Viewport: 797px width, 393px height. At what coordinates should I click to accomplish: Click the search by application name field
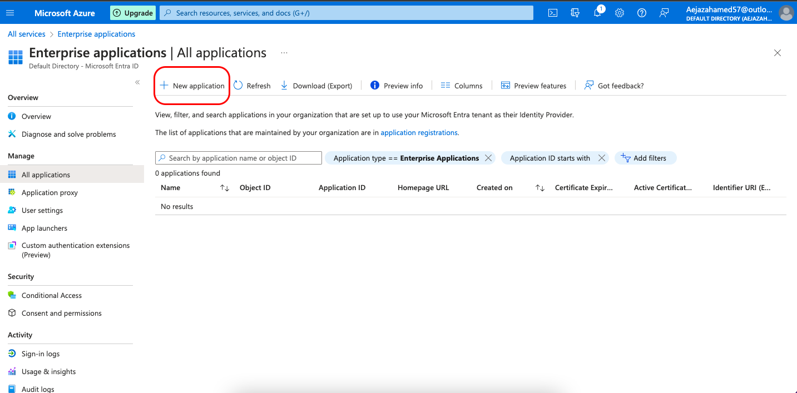pyautogui.click(x=239, y=158)
